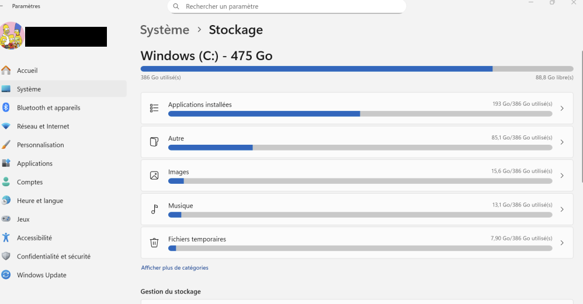Click the Fichiers temporaires trash icon

pos(154,243)
